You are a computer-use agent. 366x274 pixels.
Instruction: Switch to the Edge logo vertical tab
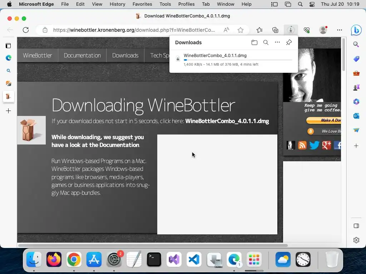[9, 58]
